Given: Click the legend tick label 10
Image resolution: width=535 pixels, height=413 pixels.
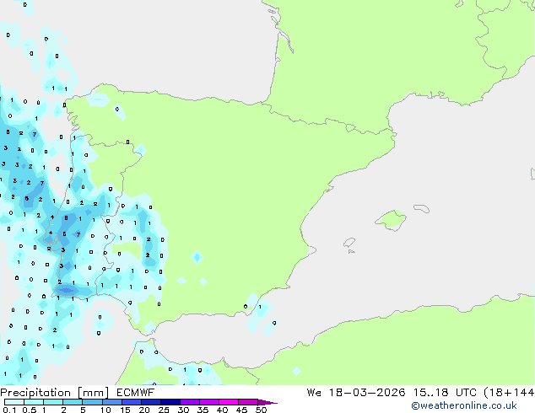Looking at the screenshot, I should (105, 410).
